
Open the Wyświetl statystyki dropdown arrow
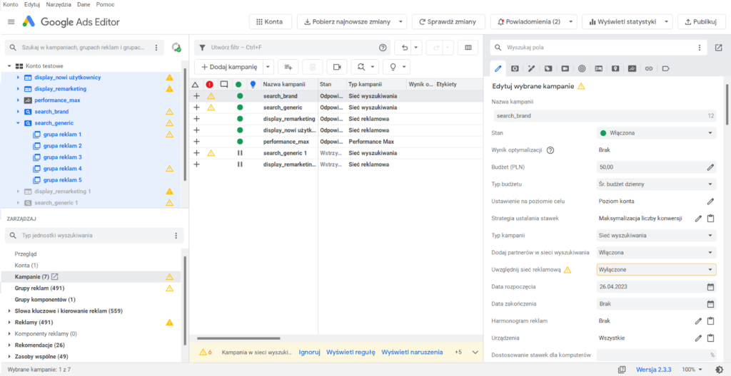667,22
